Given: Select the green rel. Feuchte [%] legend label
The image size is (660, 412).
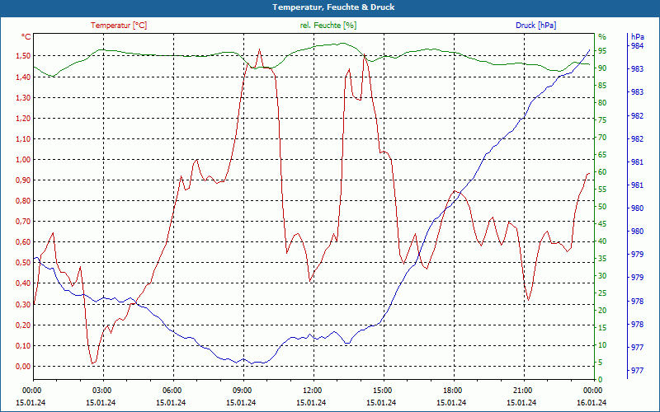Looking at the screenshot, I should coord(328,26).
